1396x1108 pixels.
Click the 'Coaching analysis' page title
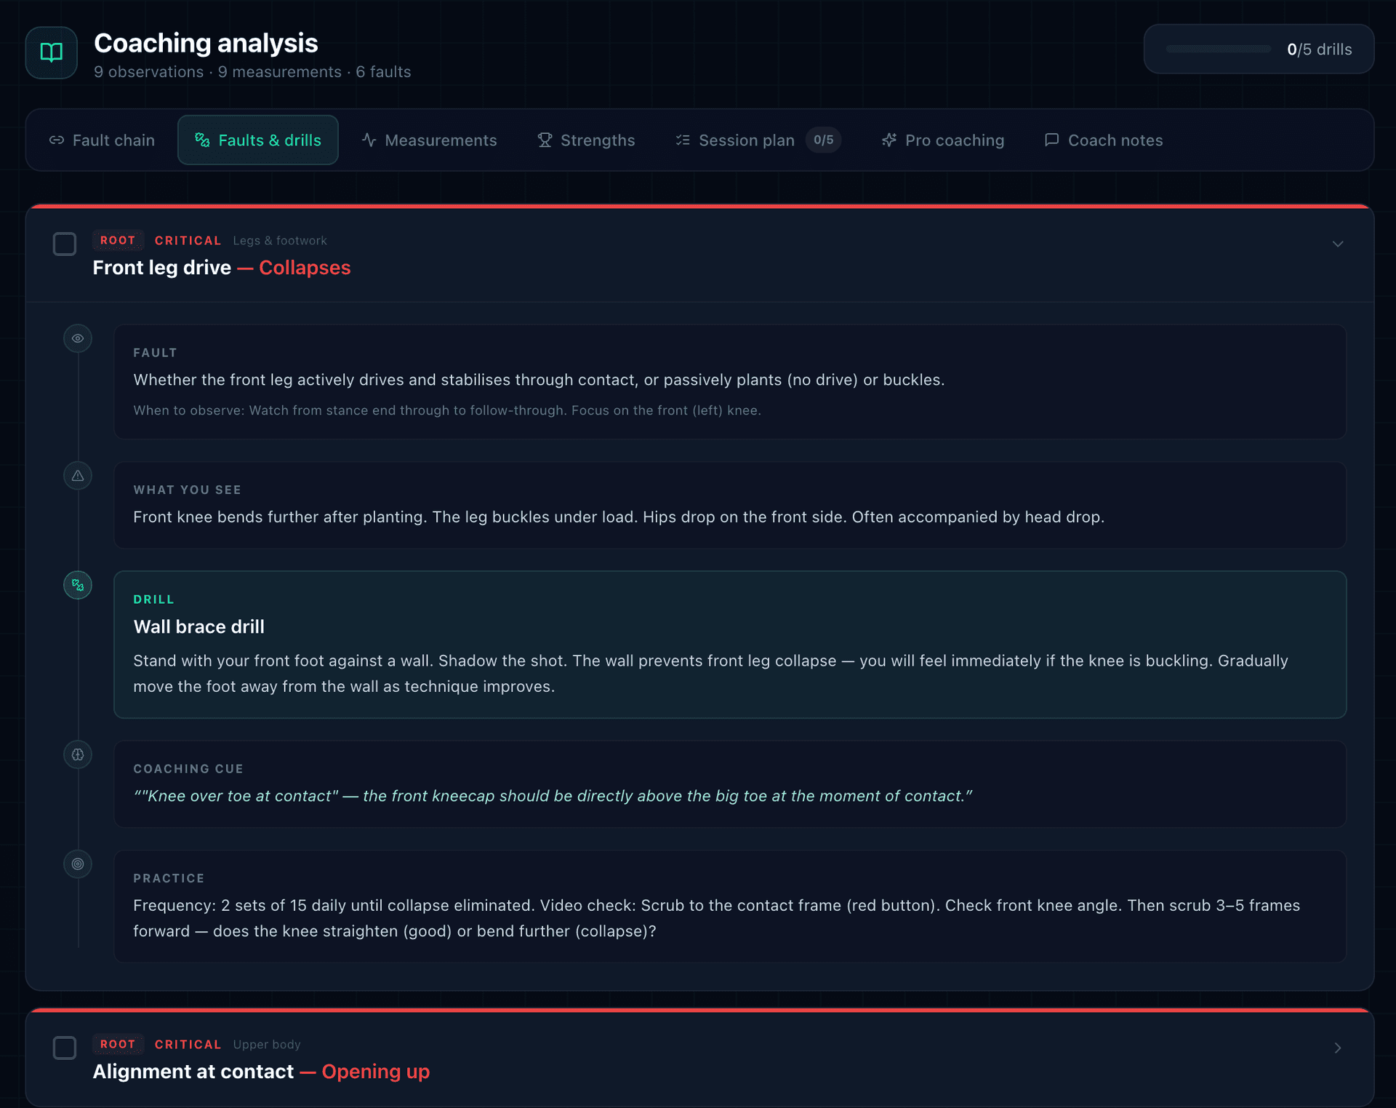[x=206, y=43]
